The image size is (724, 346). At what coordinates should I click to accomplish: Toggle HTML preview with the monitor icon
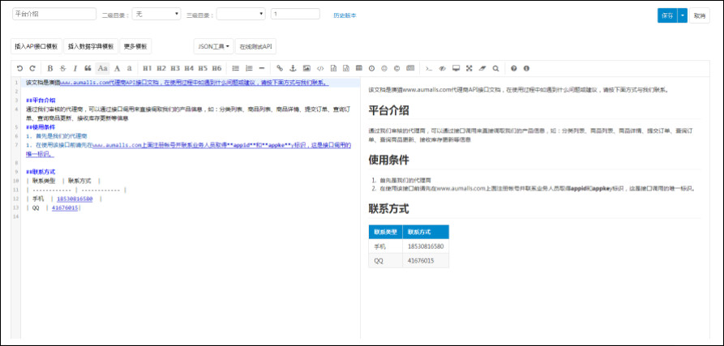[x=456, y=68]
